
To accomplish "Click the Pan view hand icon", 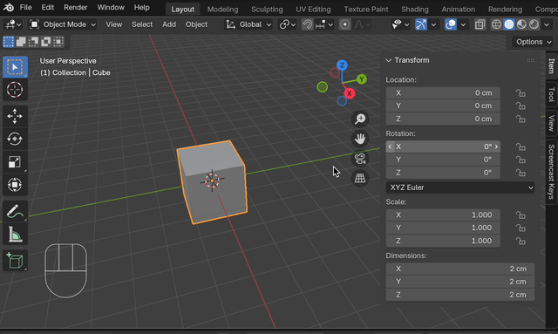I will point(360,139).
